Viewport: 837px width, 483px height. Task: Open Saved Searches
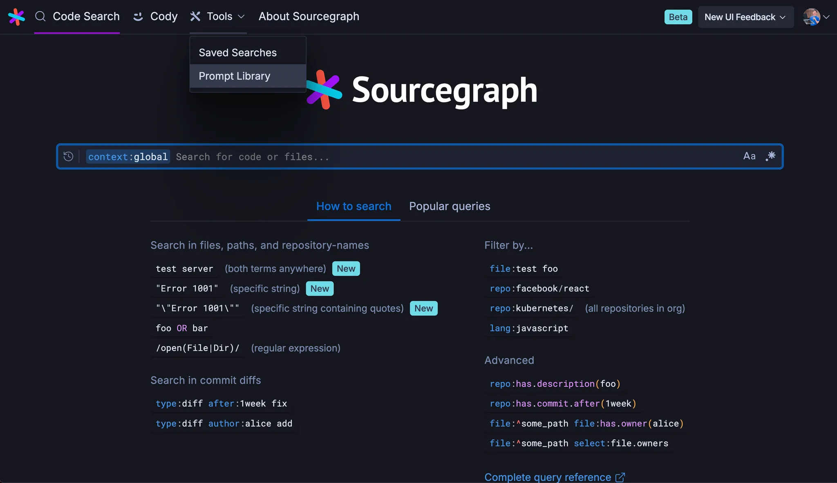237,52
